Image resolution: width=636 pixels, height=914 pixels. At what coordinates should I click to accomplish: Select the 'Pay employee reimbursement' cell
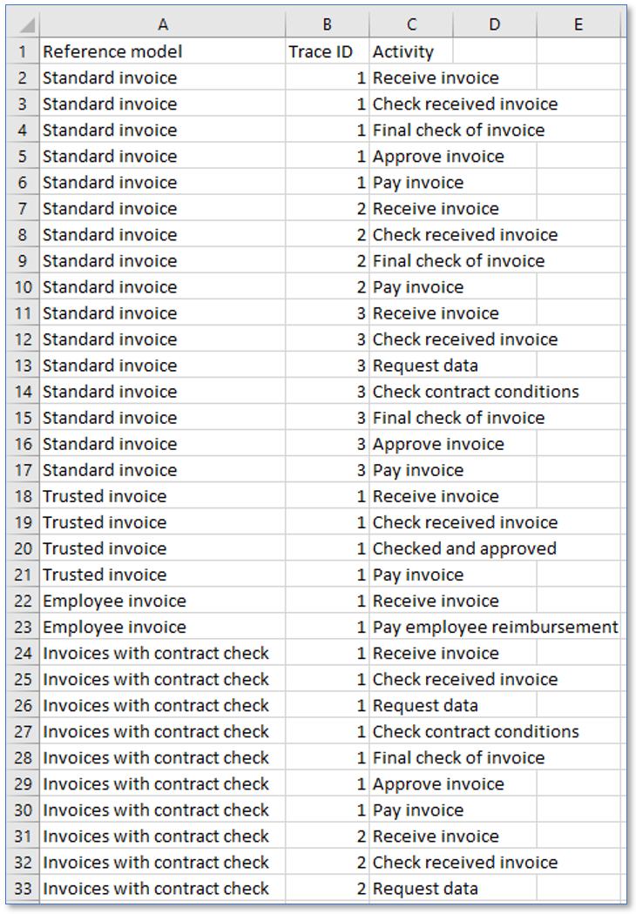(x=495, y=627)
